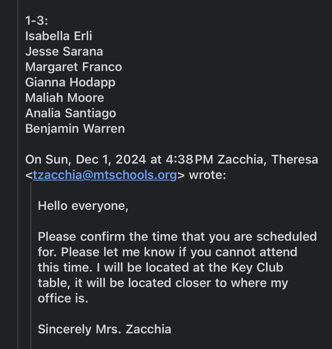Select the name Isabella Erli
The width and height of the screenshot is (332, 349).
coord(59,36)
